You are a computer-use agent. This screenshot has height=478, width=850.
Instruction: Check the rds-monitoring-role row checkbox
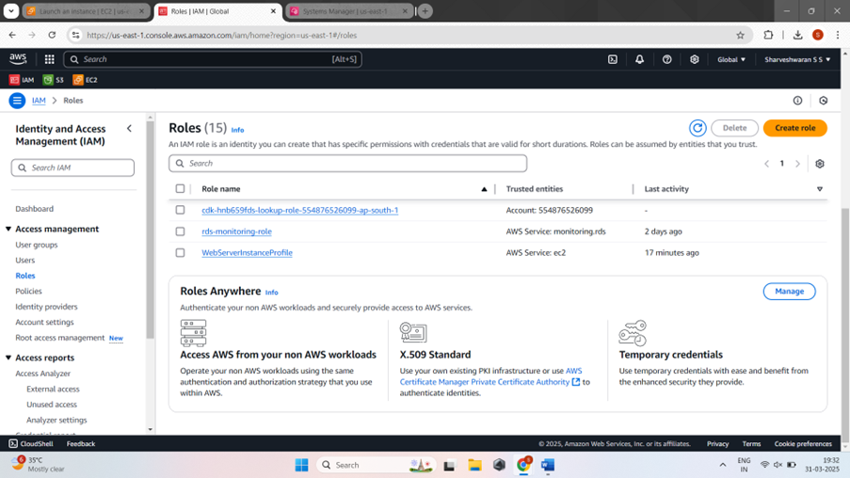180,231
